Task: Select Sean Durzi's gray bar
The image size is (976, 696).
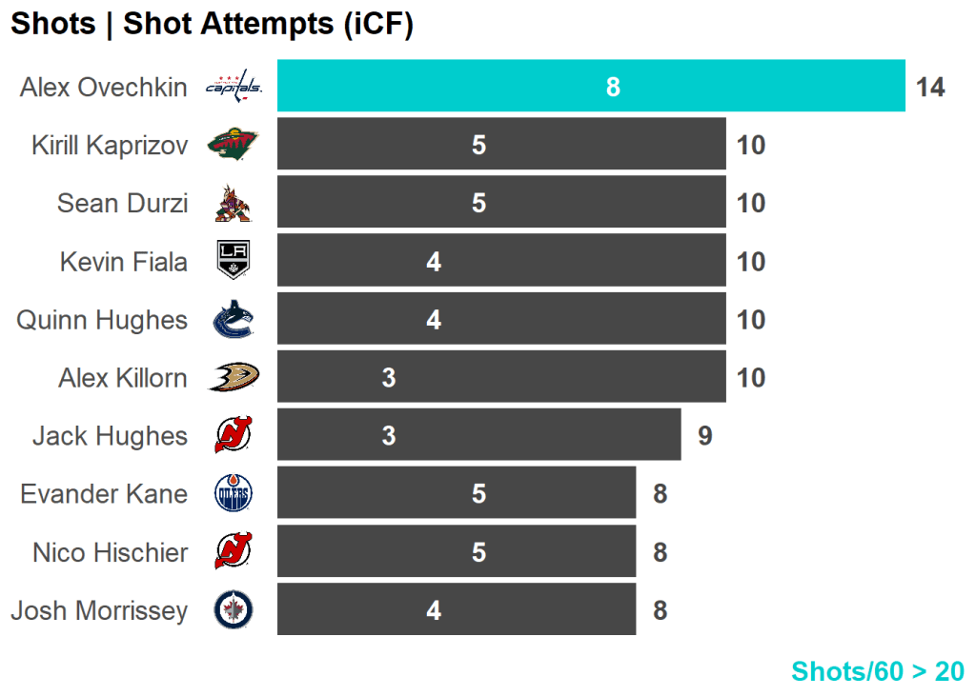Action: click(x=501, y=203)
